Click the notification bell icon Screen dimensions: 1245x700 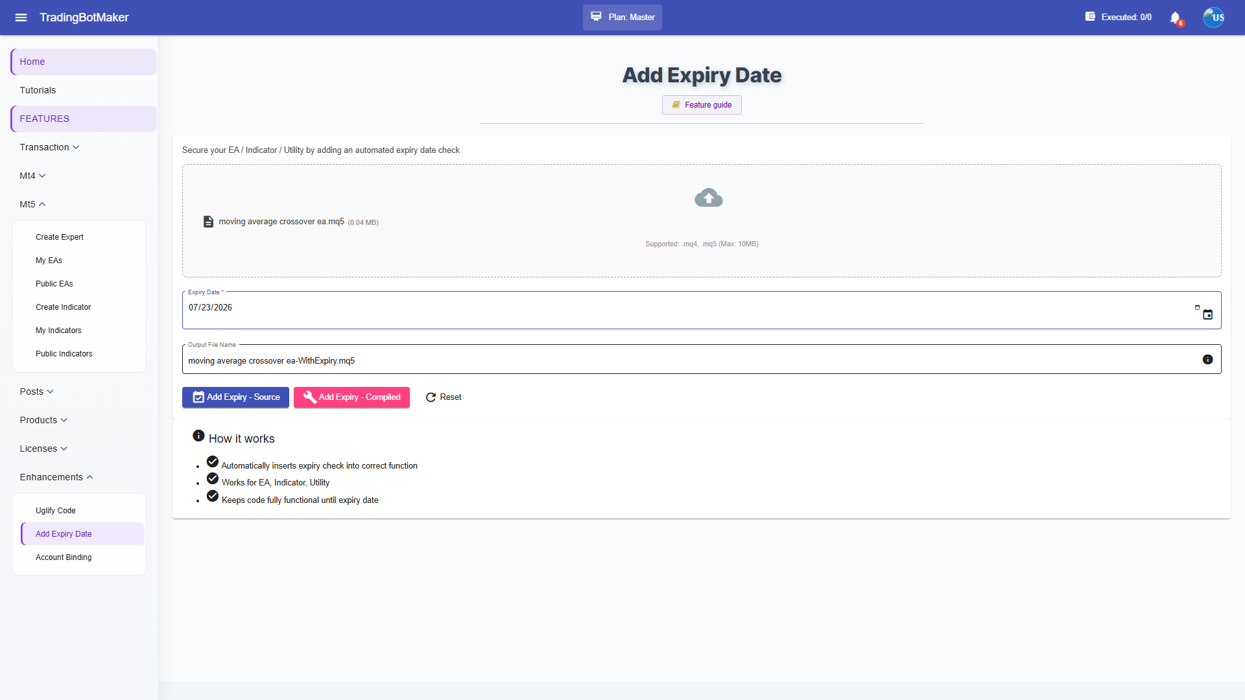[x=1175, y=17]
